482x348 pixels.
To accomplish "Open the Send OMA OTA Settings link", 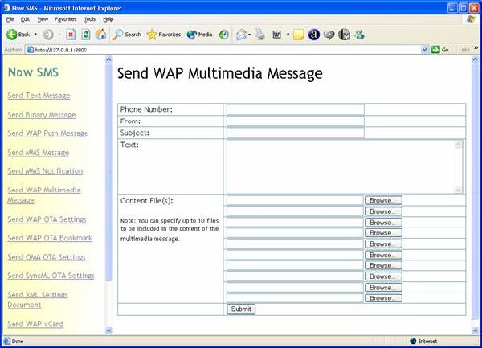I will click(47, 257).
